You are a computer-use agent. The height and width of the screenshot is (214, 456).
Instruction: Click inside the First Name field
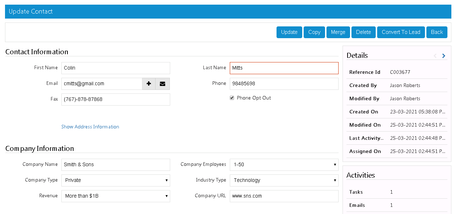tap(115, 68)
